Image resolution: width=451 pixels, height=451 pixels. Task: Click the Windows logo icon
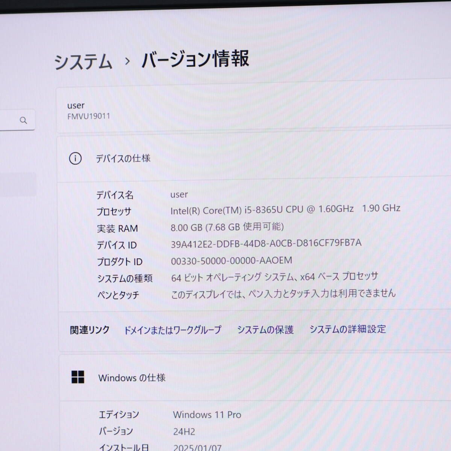[x=78, y=377]
